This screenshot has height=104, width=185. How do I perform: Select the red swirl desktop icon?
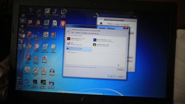coord(28,59)
